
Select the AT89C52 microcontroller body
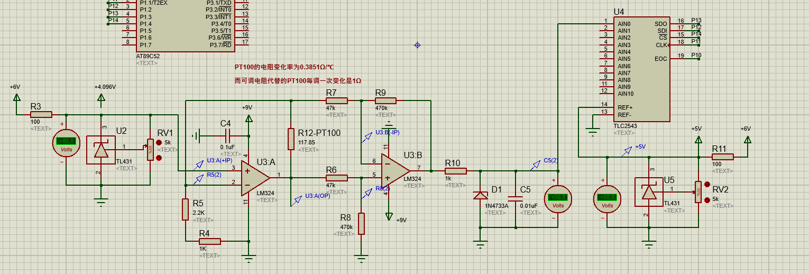[185, 25]
